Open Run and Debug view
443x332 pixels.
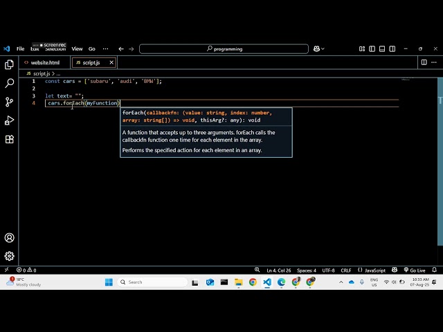9,120
